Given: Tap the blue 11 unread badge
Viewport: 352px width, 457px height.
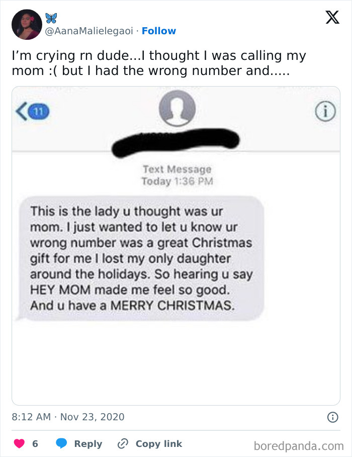Looking at the screenshot, I should [39, 111].
